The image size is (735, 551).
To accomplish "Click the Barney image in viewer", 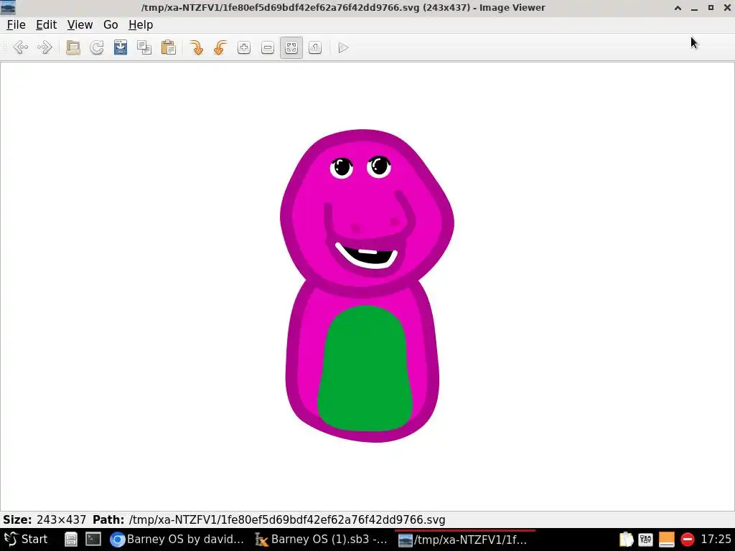I will click(x=367, y=286).
